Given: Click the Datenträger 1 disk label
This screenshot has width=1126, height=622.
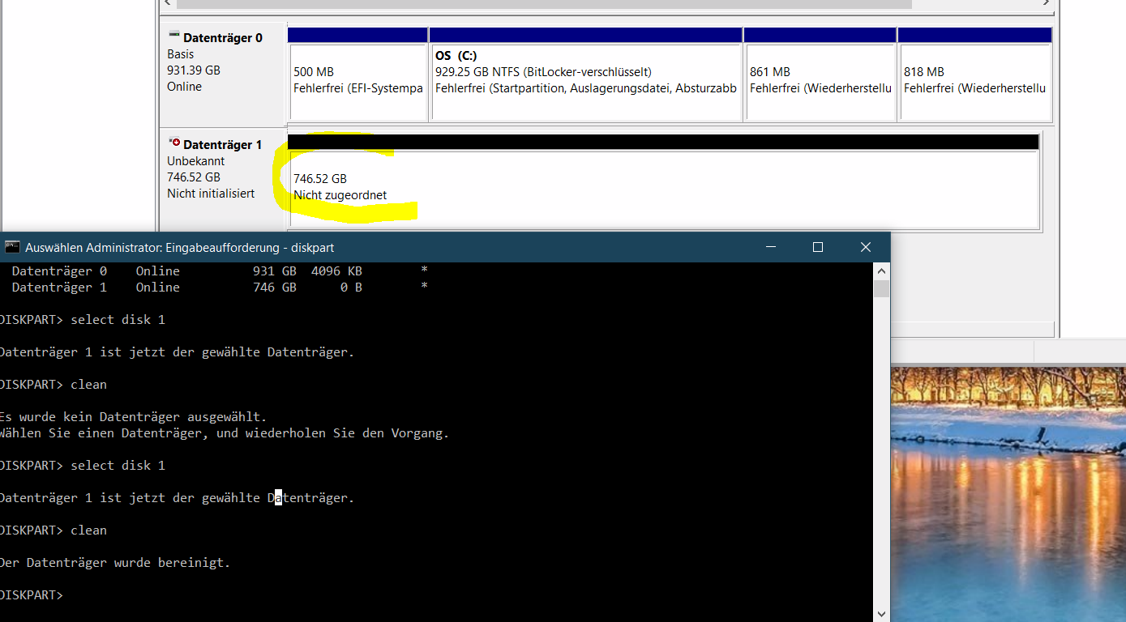Looking at the screenshot, I should 223,145.
